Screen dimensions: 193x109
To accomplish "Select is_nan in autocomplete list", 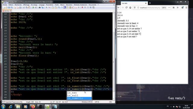I will pyautogui.click(x=72, y=93).
